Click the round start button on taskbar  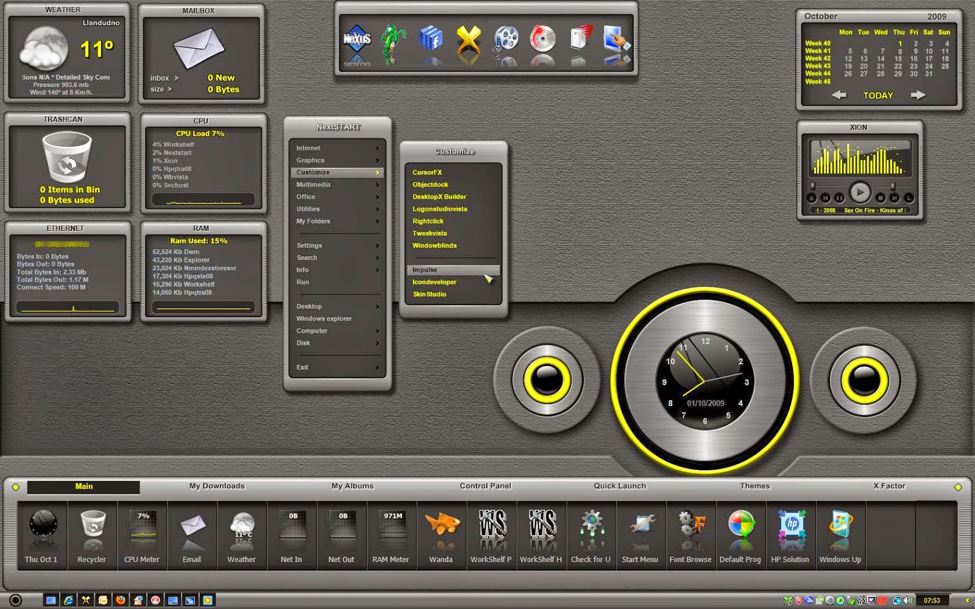point(16,600)
